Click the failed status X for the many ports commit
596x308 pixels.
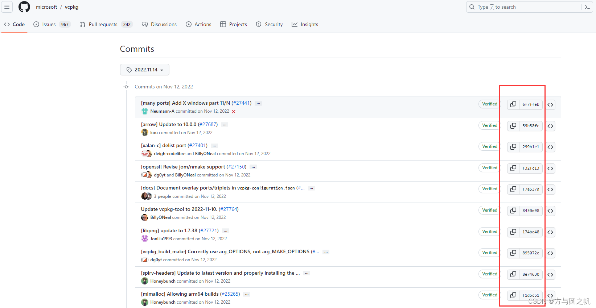click(x=234, y=112)
